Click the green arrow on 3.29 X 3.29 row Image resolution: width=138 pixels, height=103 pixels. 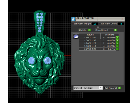117,49
